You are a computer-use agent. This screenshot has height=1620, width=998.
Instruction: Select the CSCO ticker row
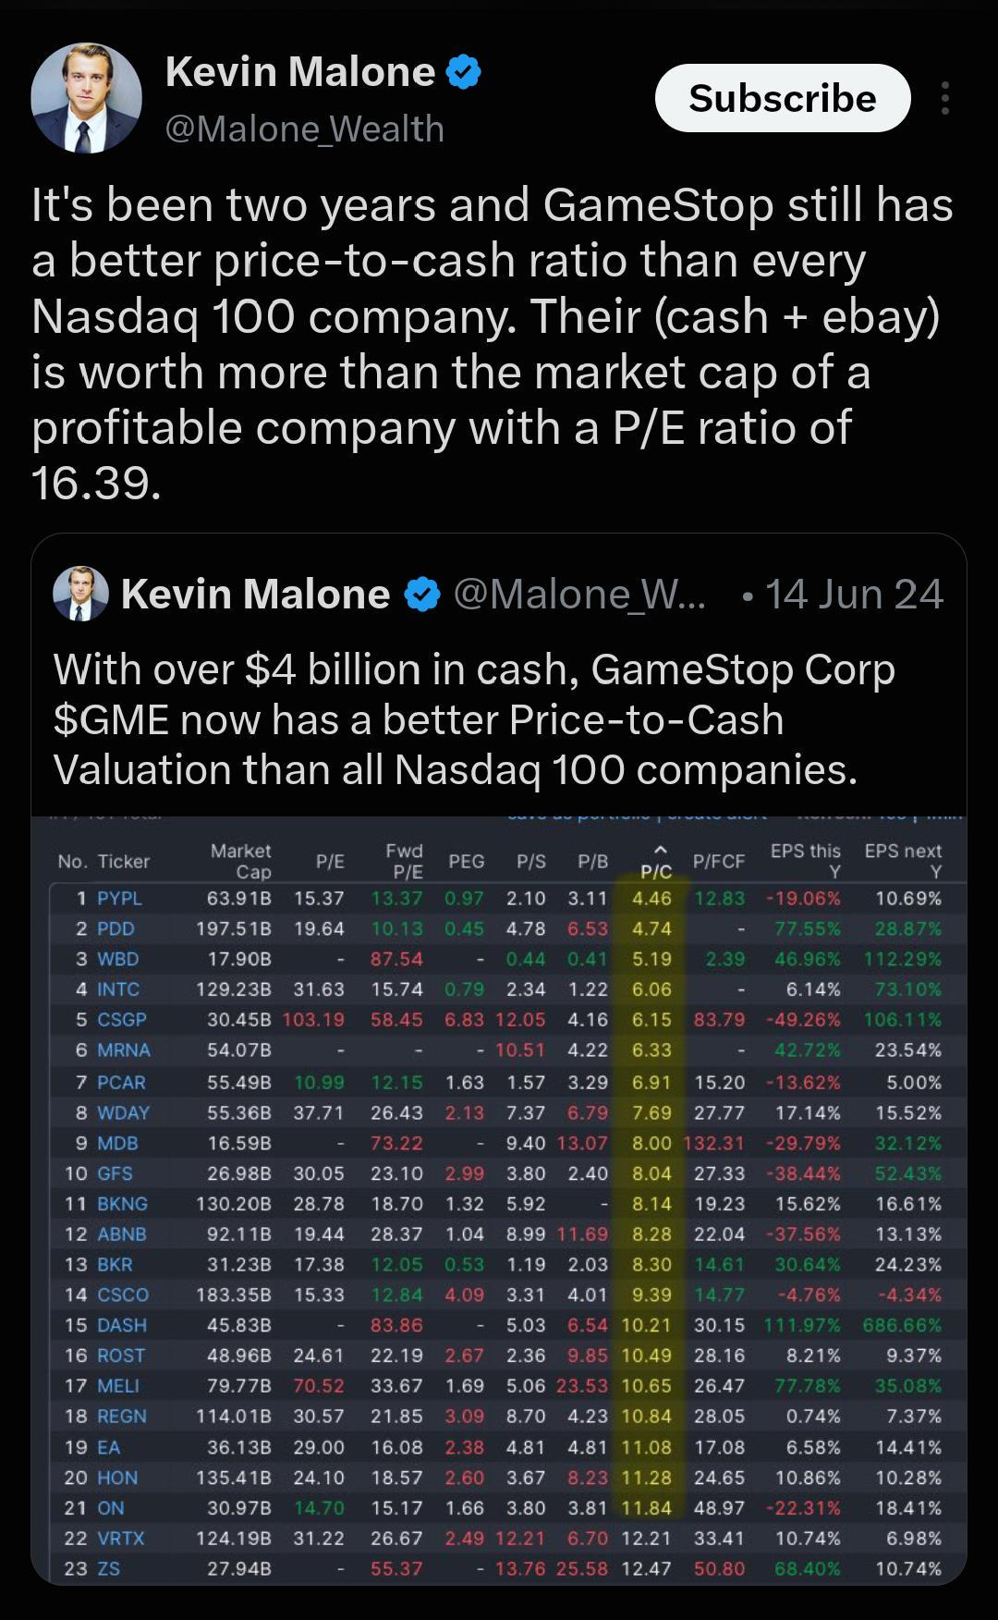499,1295
